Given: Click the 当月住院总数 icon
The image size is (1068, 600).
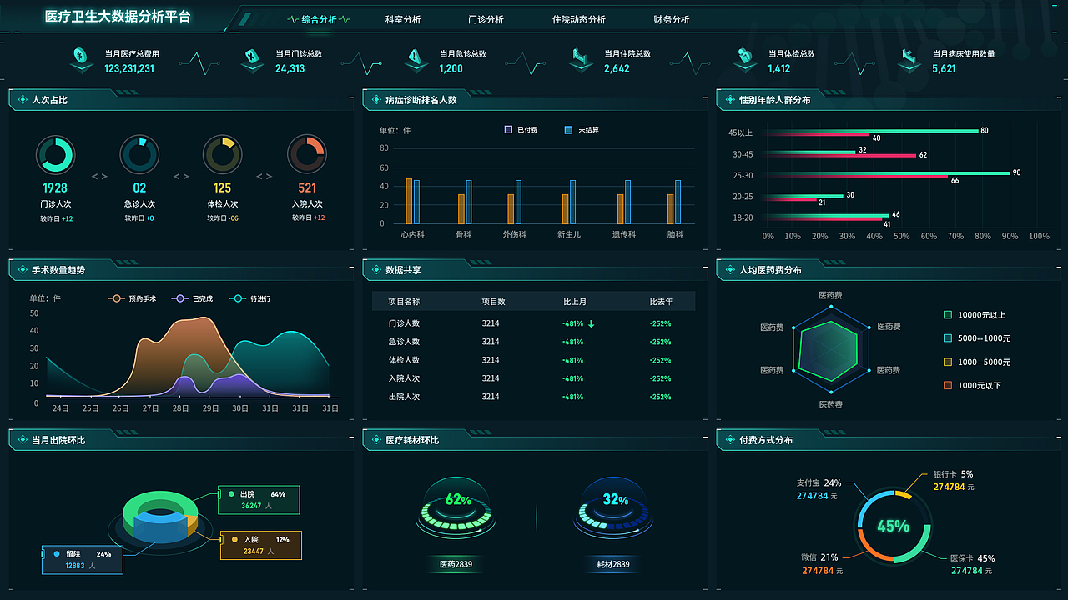Looking at the screenshot, I should 582,59.
